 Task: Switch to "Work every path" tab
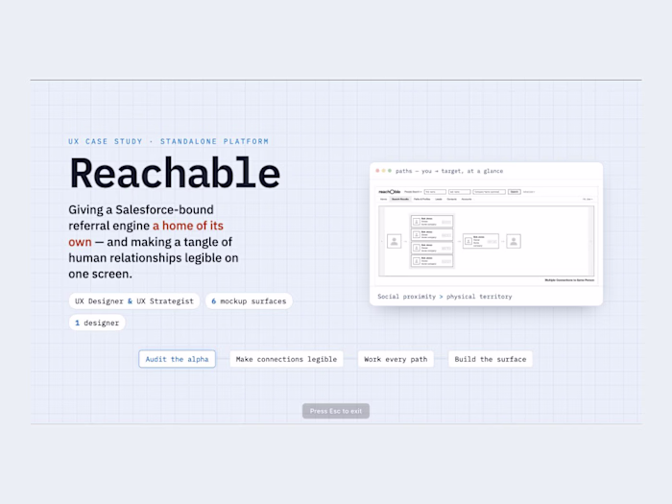pyautogui.click(x=396, y=359)
